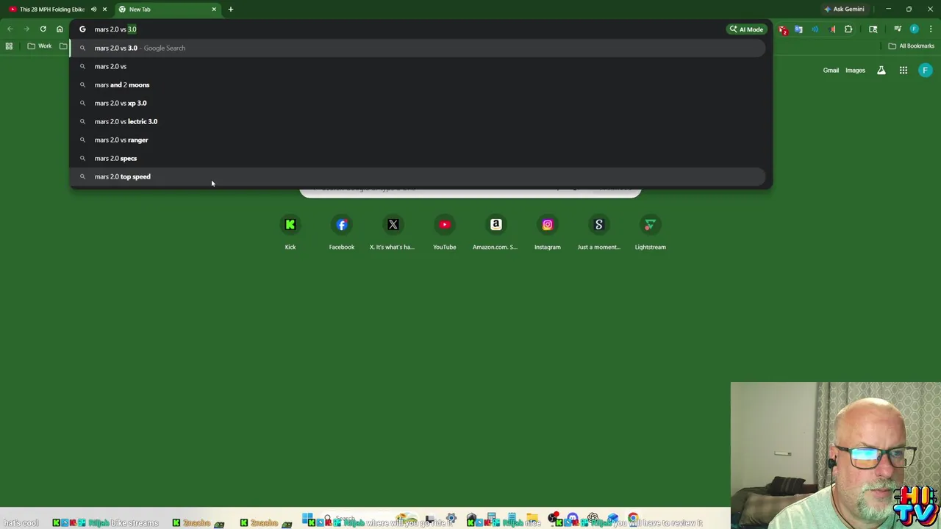Image resolution: width=941 pixels, height=529 pixels.
Task: Go to the browser home page
Action: click(x=60, y=29)
